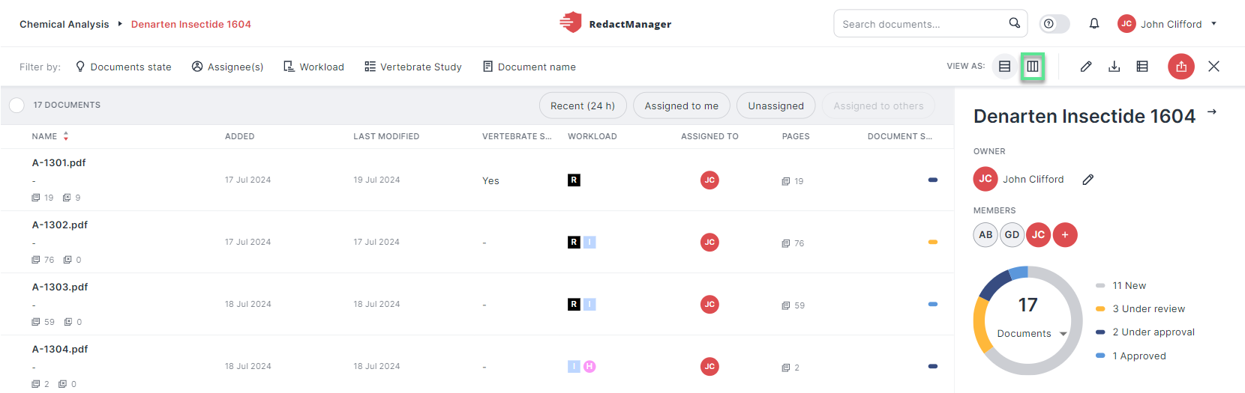The height and width of the screenshot is (393, 1245).
Task: Click pages icon showing 19 for A-1301.pdf
Action: [786, 181]
